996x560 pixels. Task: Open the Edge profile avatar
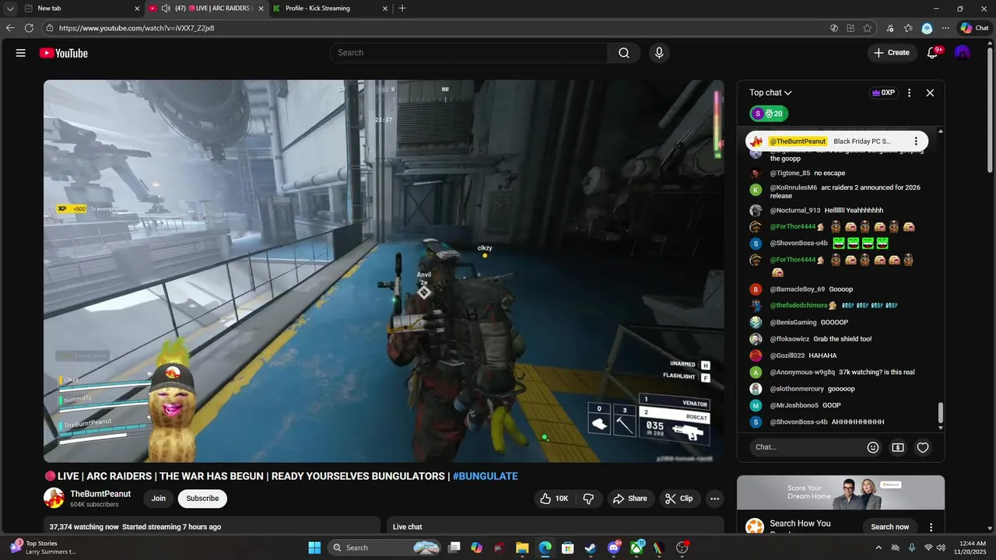pyautogui.click(x=927, y=28)
